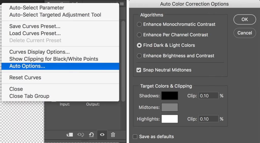Viewport: 260px width, 143px height.
Task: Uncheck Snap Neutral Midtones
Action: tap(139, 70)
